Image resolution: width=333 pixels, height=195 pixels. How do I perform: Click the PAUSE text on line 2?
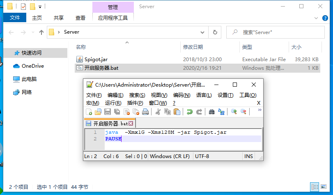[113, 139]
